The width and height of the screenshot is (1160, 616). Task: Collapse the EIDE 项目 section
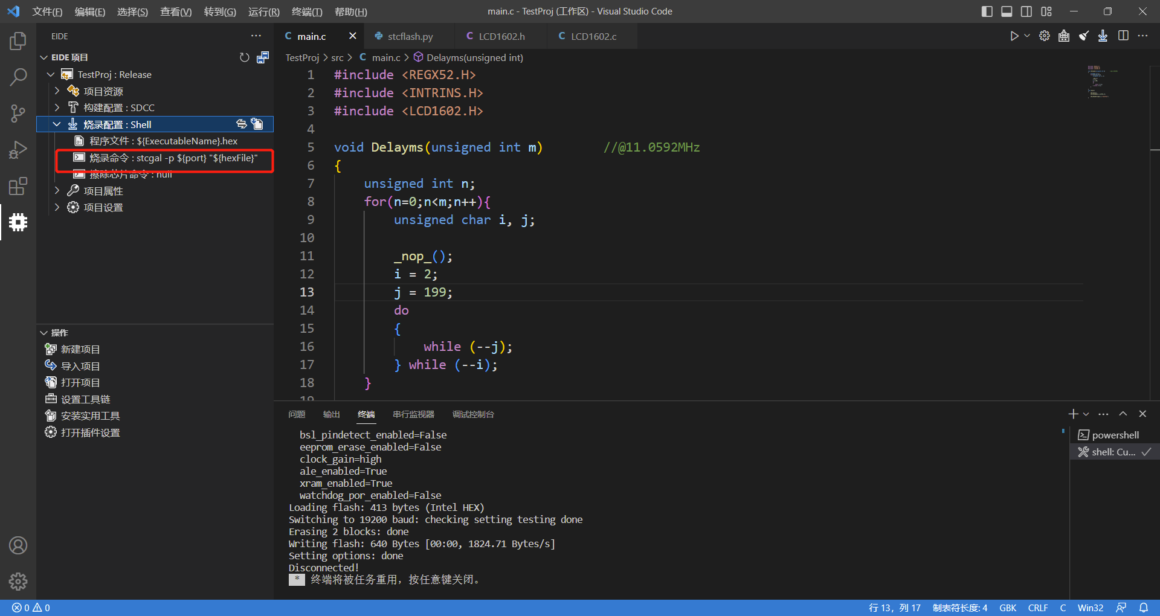(x=43, y=57)
